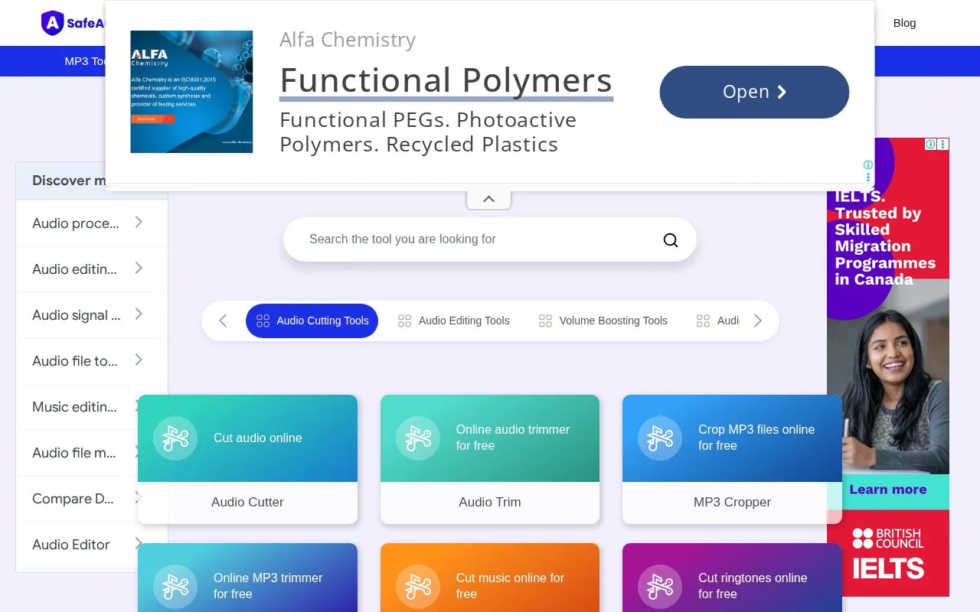Select the Compare D... sidebar category
This screenshot has height=612, width=980.
point(92,499)
